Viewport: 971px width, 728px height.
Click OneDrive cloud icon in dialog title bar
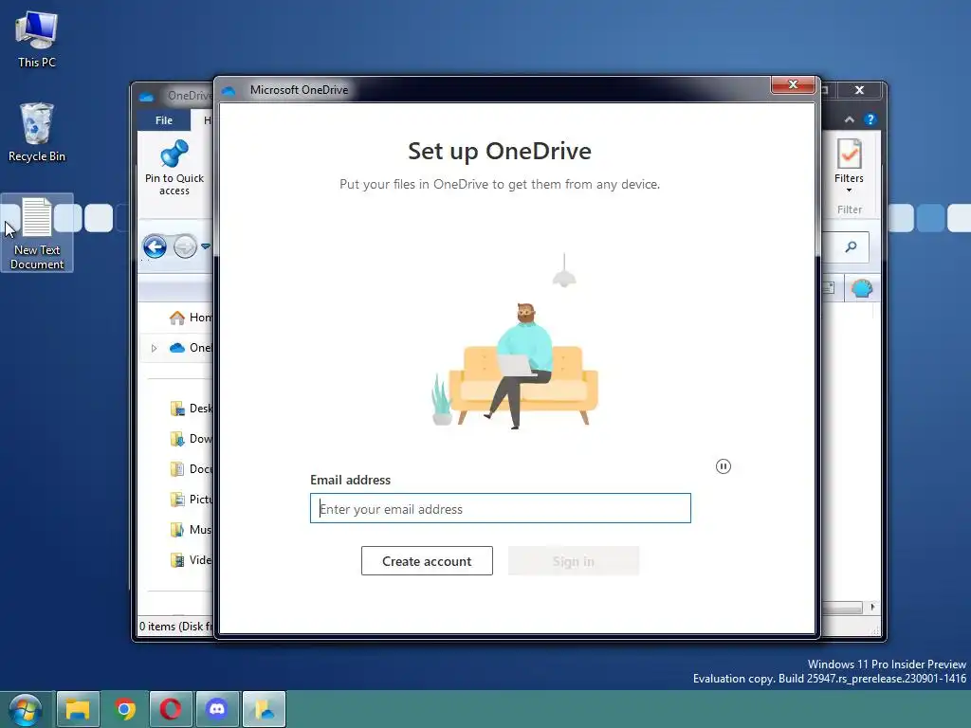(x=229, y=90)
